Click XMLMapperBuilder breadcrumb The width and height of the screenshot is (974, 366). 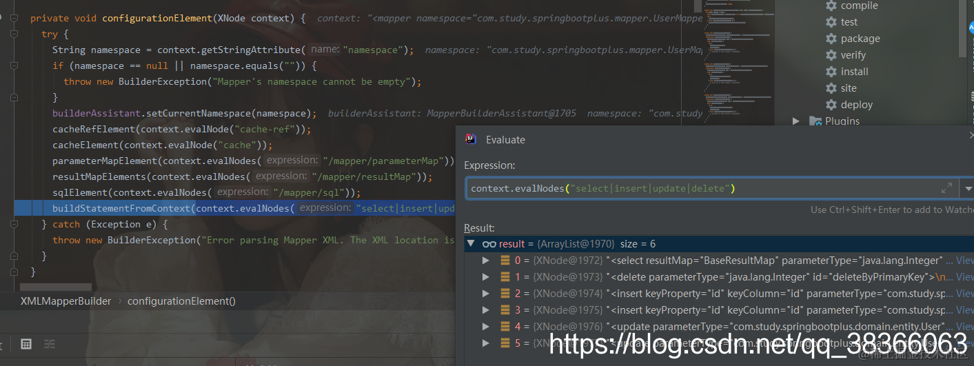(65, 301)
